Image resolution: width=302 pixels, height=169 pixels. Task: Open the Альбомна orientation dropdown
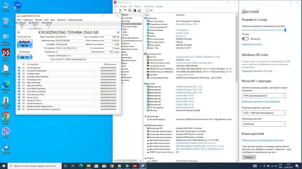click(x=264, y=124)
